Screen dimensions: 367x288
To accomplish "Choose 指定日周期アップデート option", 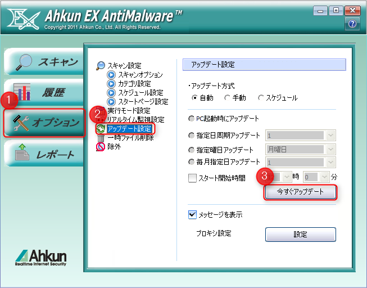I will click(191, 136).
